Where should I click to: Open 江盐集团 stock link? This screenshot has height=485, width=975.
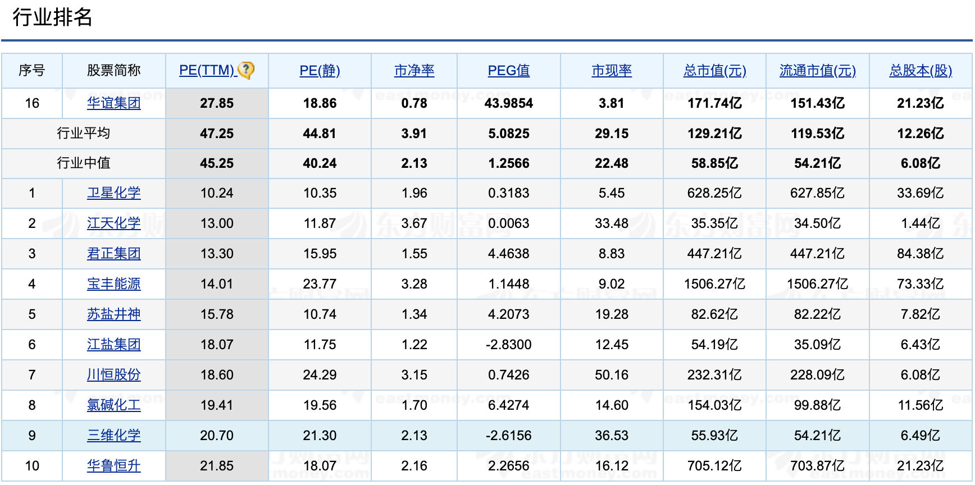pos(114,345)
